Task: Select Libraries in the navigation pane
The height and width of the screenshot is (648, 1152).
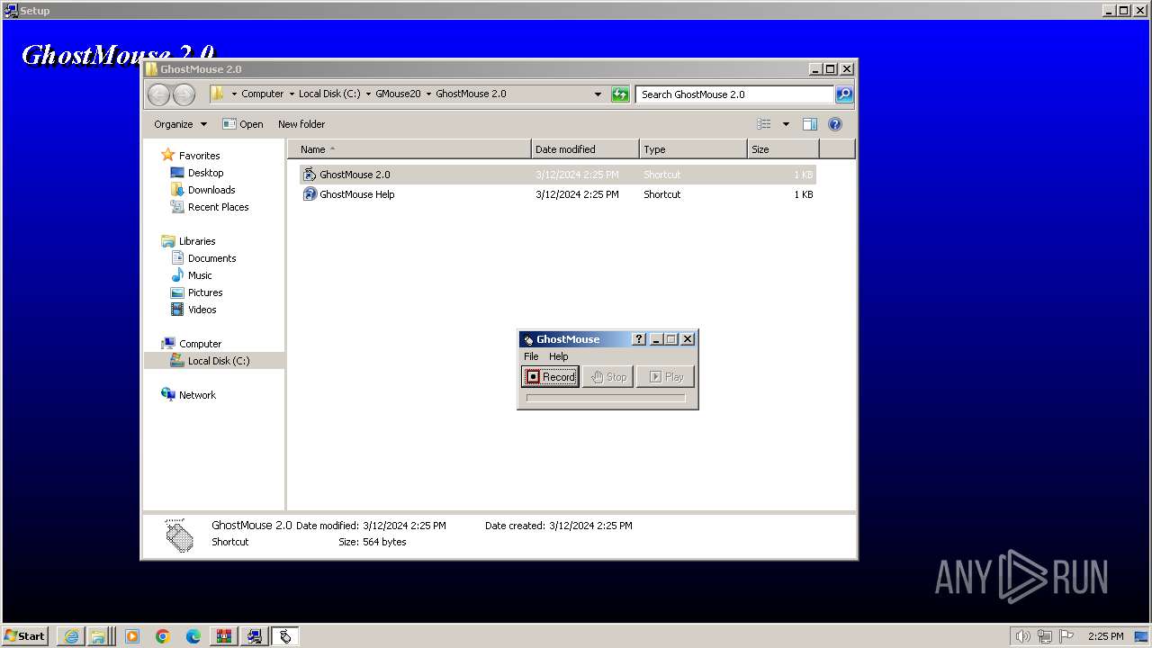Action: click(197, 241)
